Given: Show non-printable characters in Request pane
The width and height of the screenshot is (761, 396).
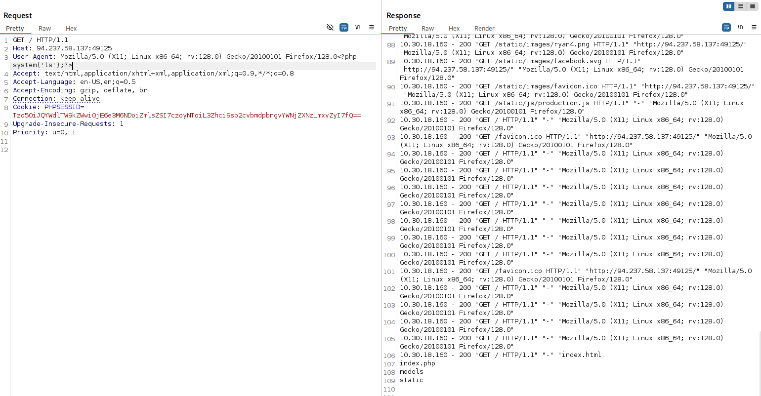Looking at the screenshot, I should pyautogui.click(x=358, y=27).
